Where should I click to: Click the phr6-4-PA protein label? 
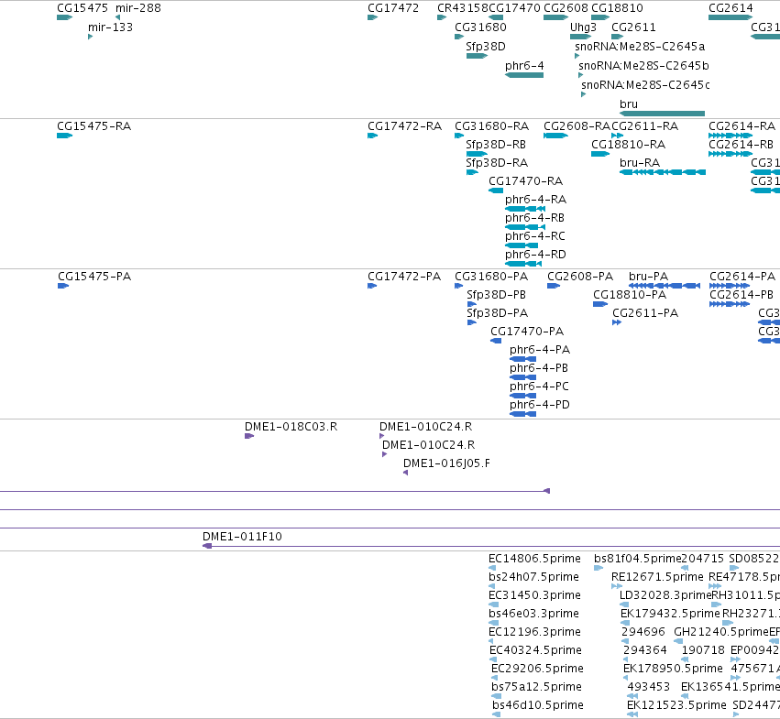pyautogui.click(x=540, y=350)
